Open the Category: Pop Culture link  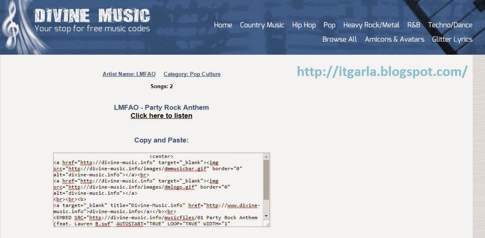click(x=192, y=74)
